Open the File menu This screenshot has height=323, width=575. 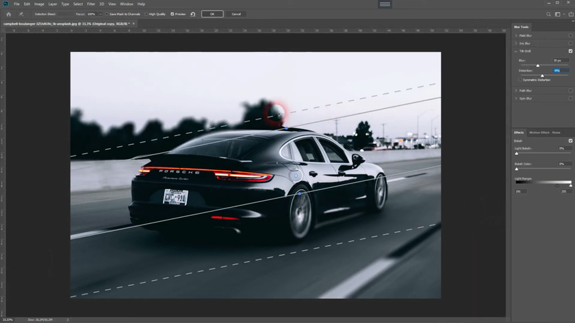point(16,4)
